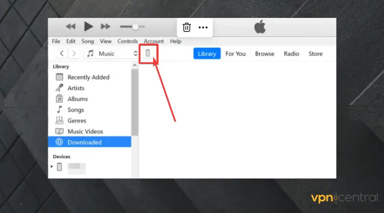
Task: Open the Music media type dropdown
Action: (112, 54)
